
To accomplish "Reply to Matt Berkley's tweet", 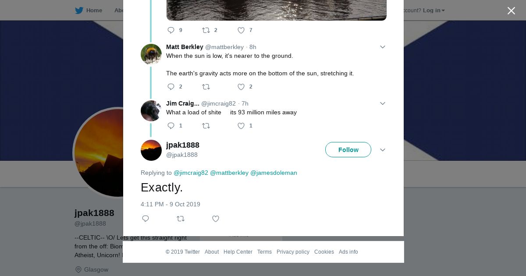I will 171,87.
